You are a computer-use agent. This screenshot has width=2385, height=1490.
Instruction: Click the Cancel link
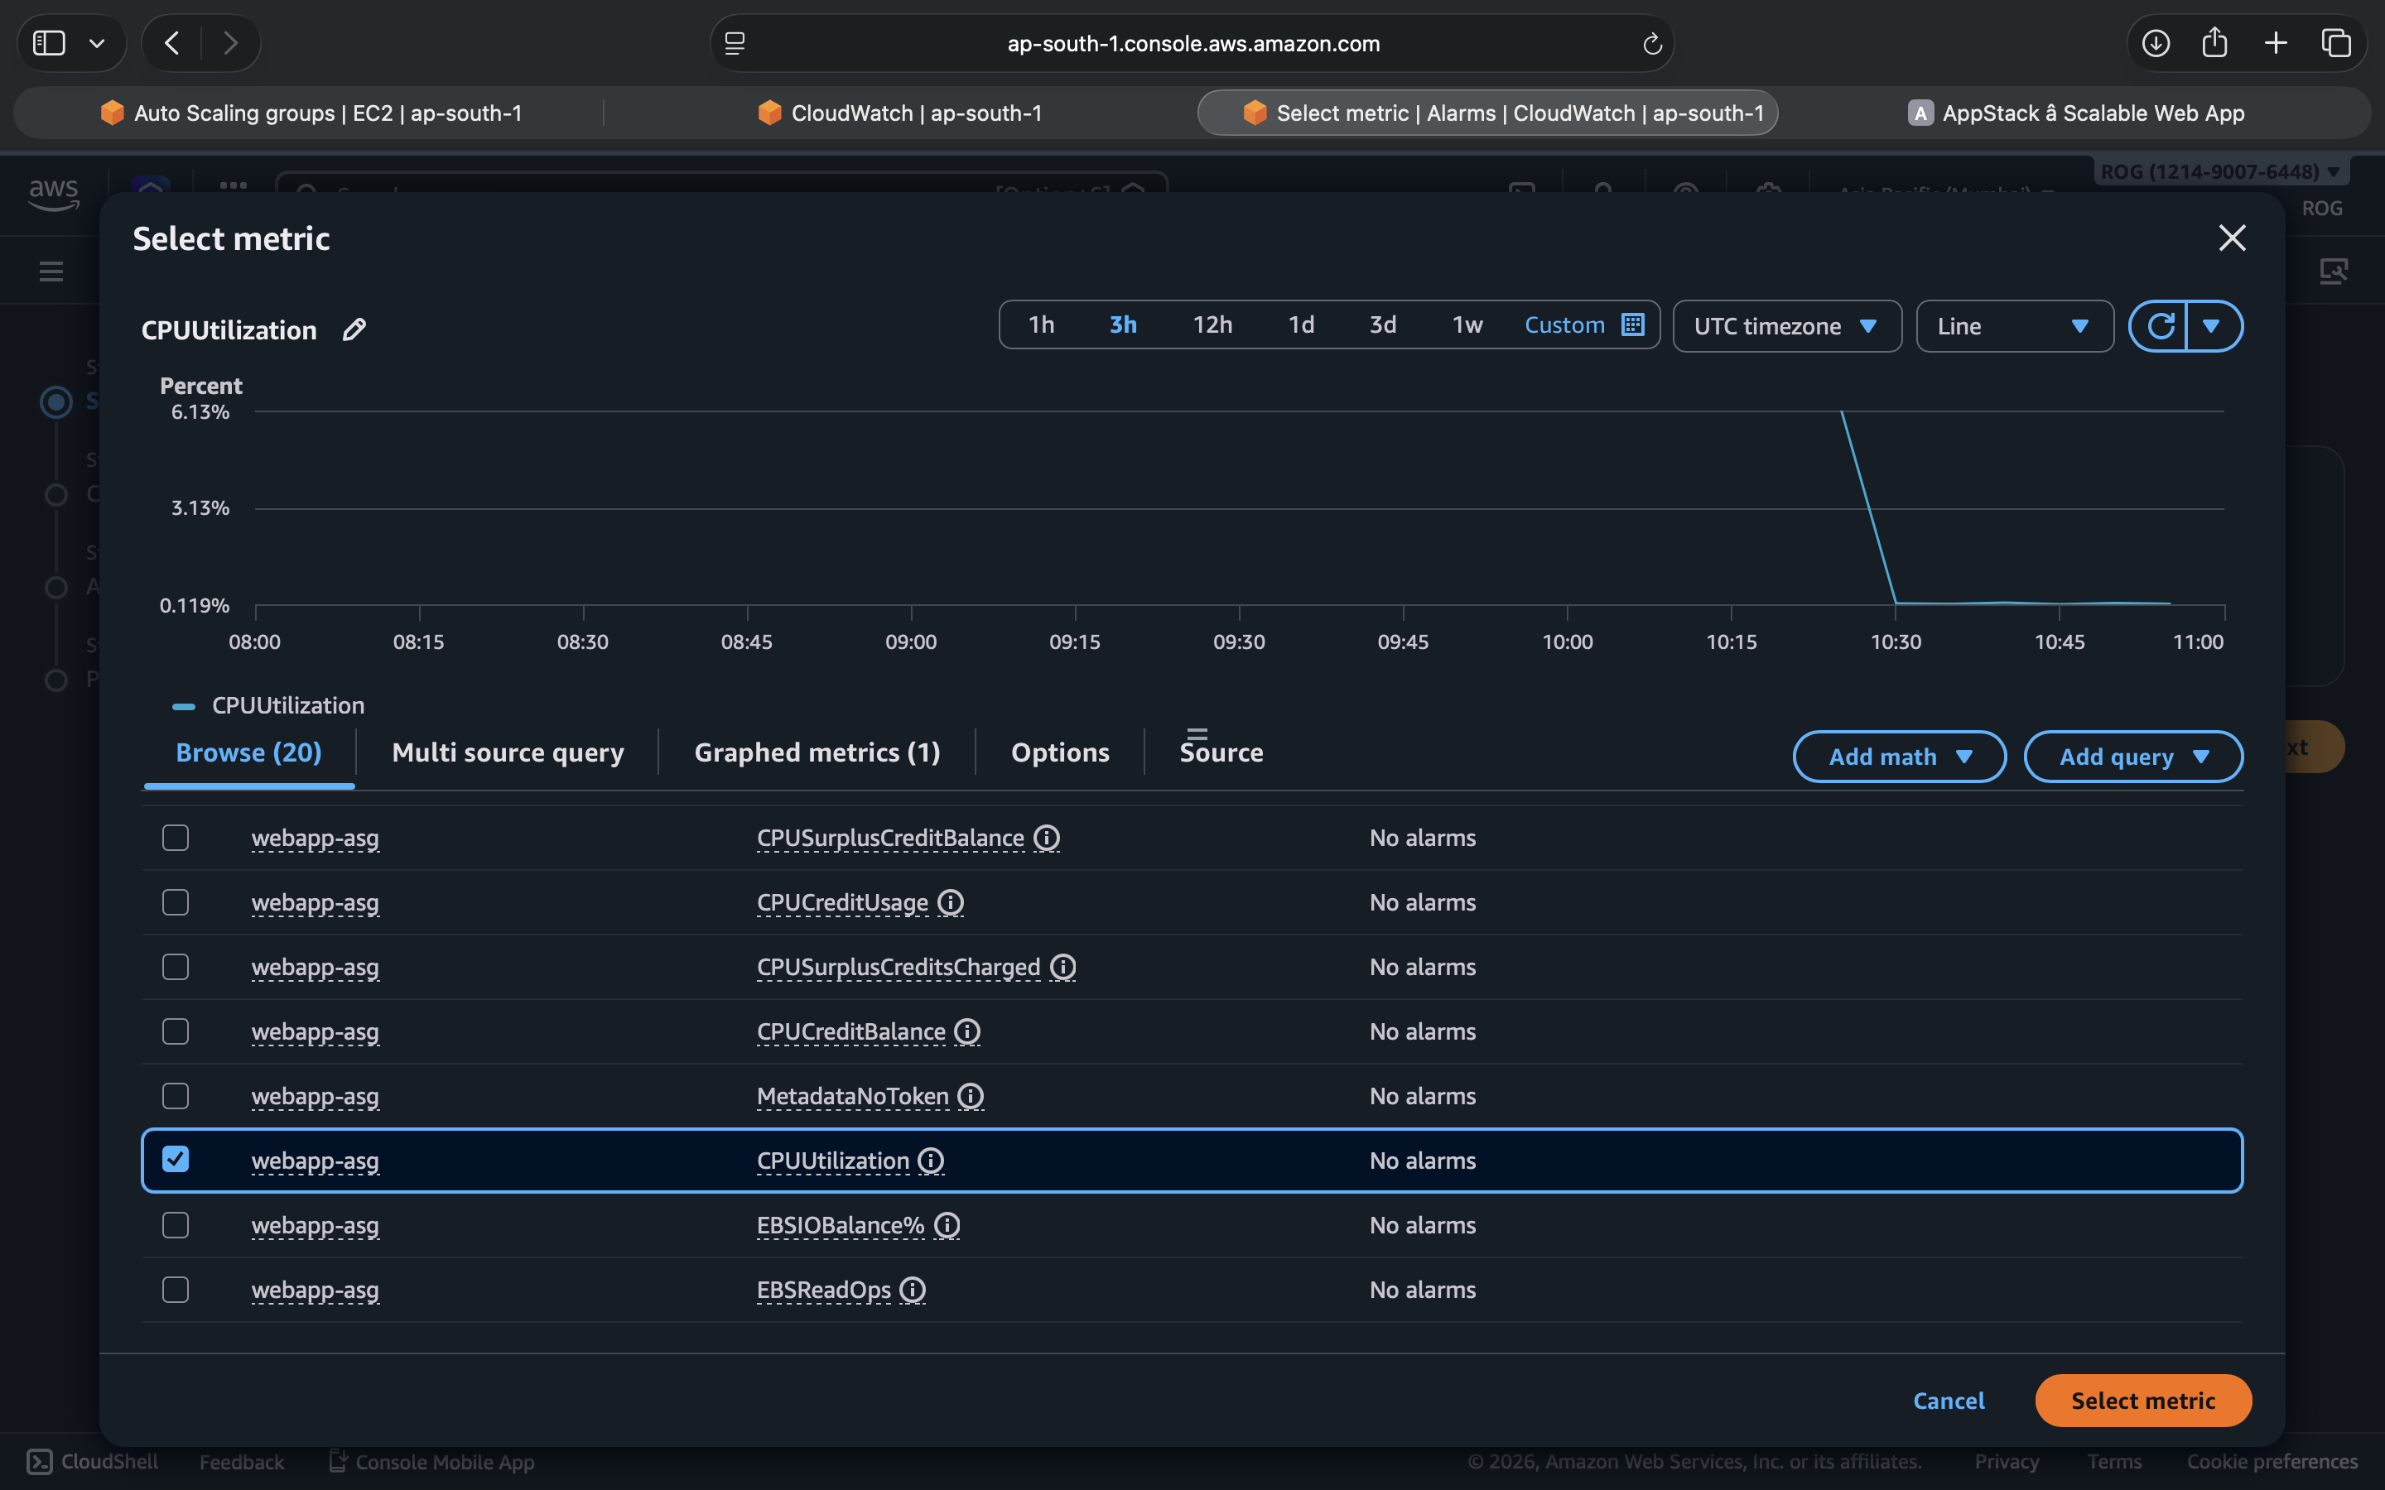(x=1949, y=1401)
